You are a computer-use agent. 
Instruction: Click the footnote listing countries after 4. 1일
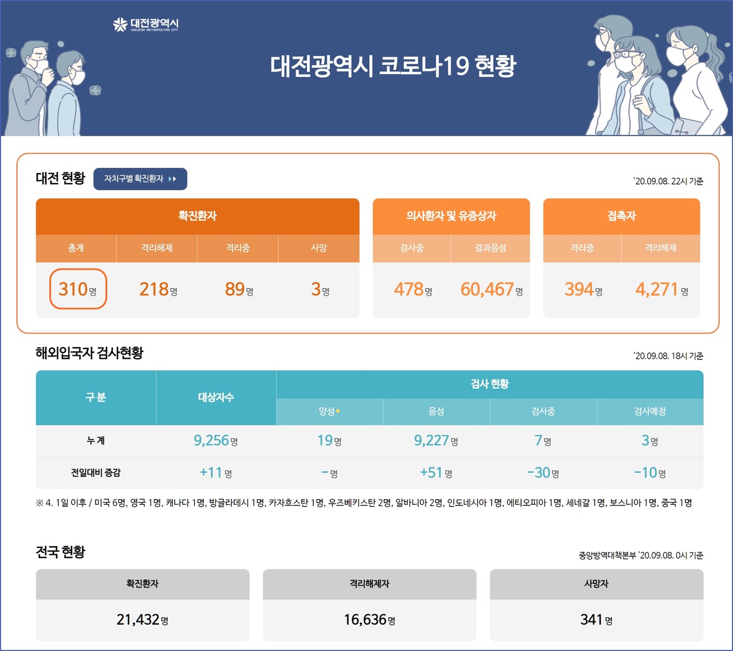pos(364,503)
